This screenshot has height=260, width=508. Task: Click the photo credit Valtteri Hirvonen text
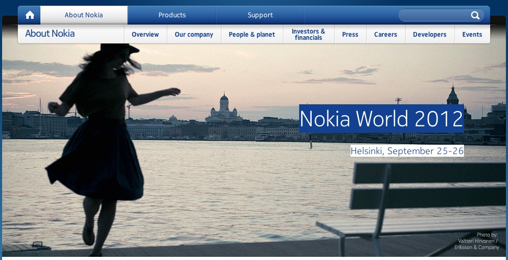point(478,241)
